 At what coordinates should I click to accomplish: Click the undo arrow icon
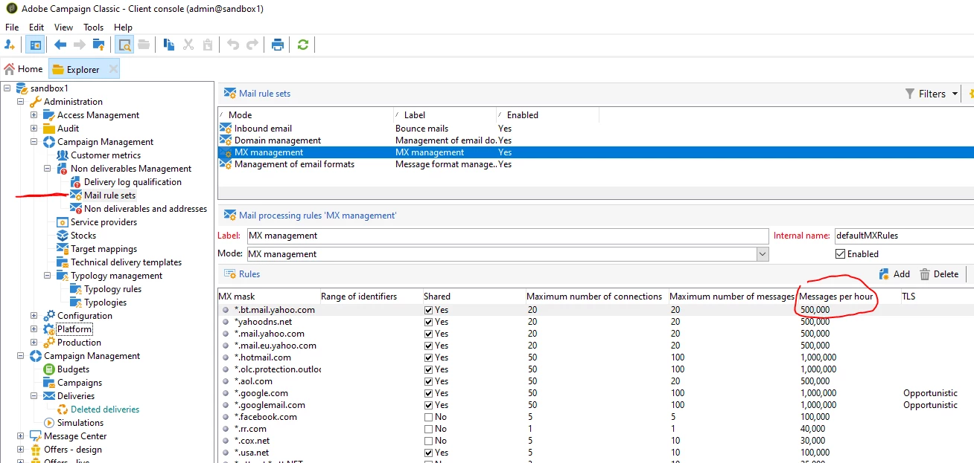pos(233,45)
